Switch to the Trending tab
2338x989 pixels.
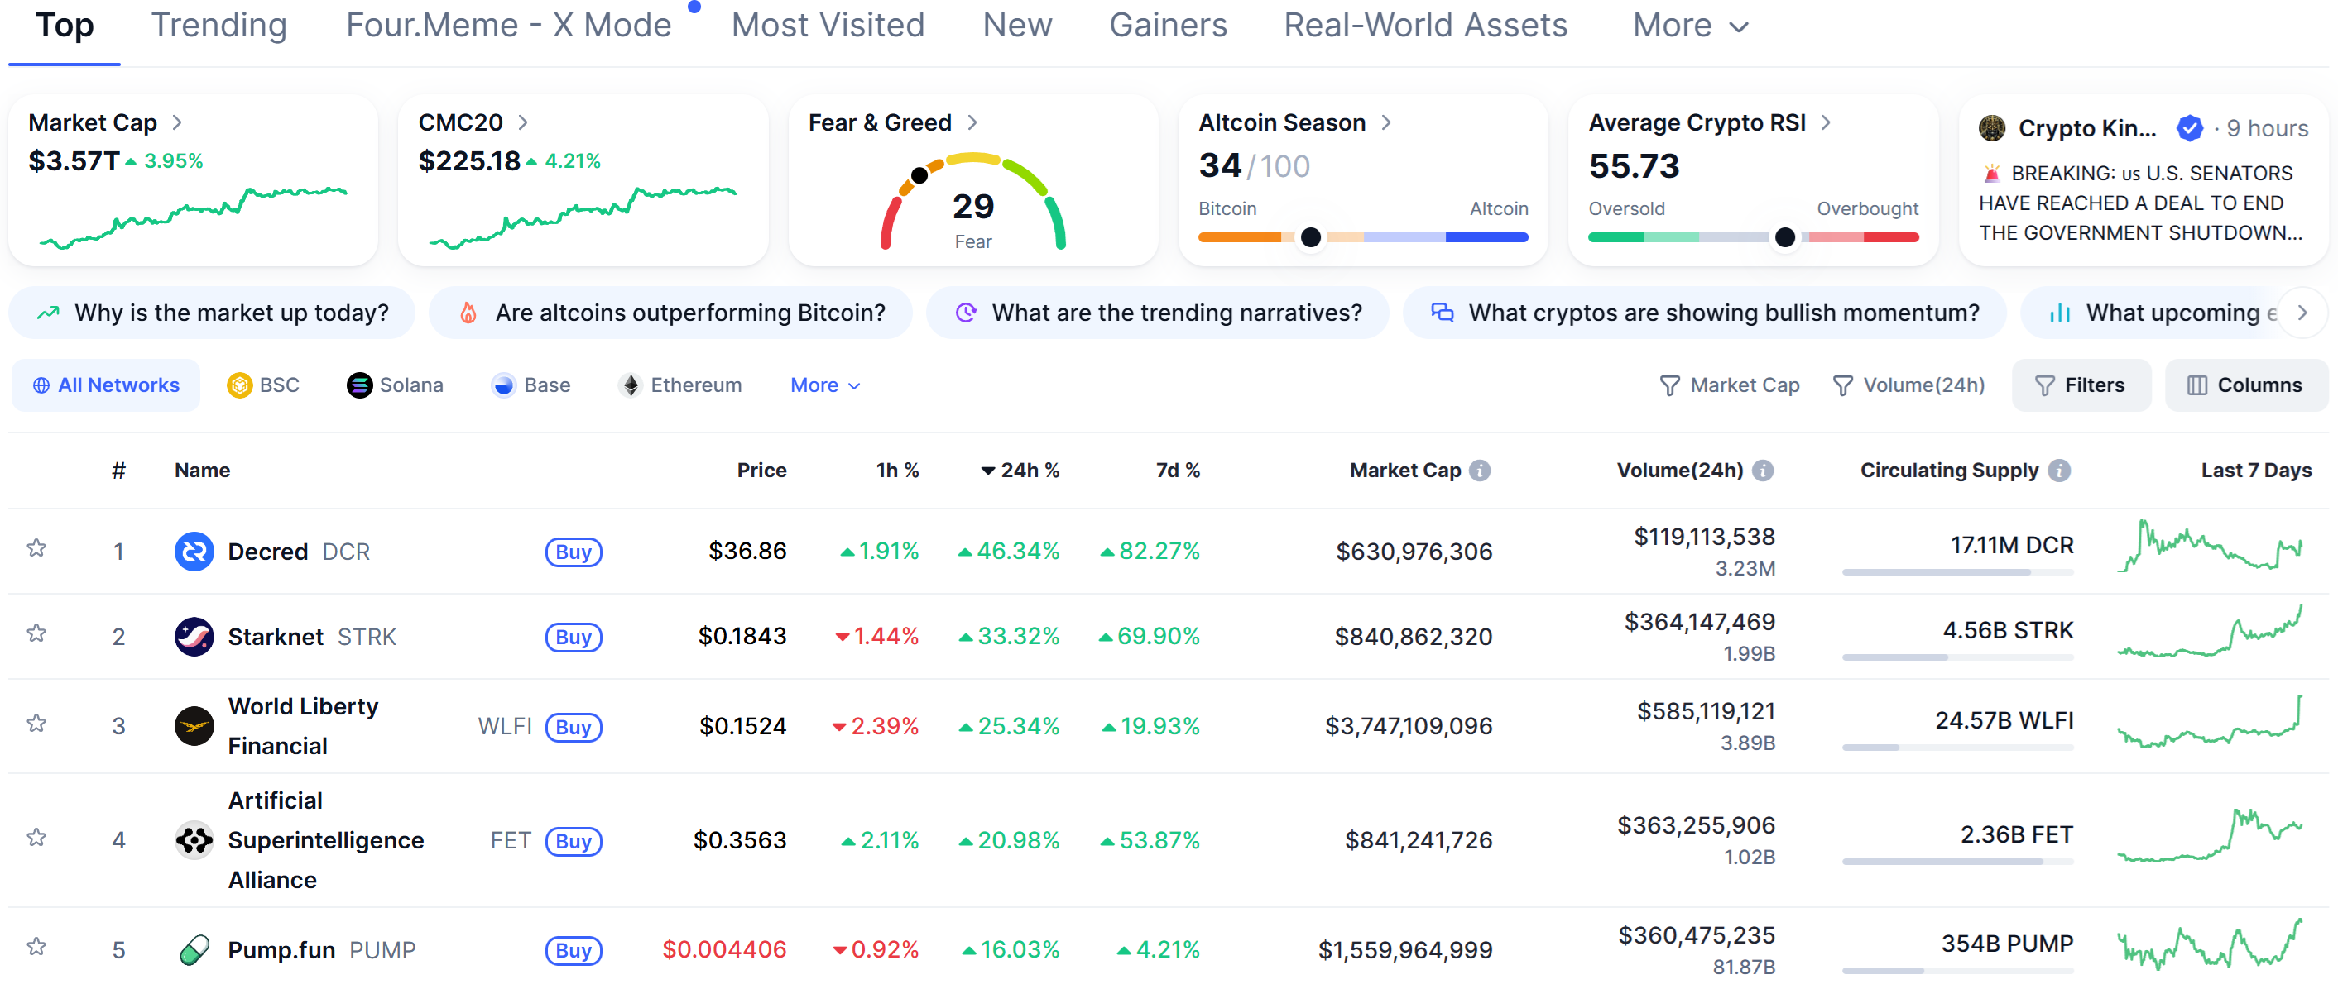[x=218, y=26]
